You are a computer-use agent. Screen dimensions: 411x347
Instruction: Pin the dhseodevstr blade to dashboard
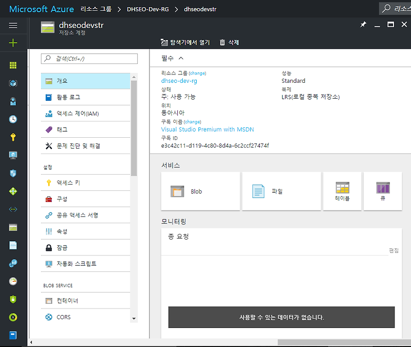pos(363,25)
